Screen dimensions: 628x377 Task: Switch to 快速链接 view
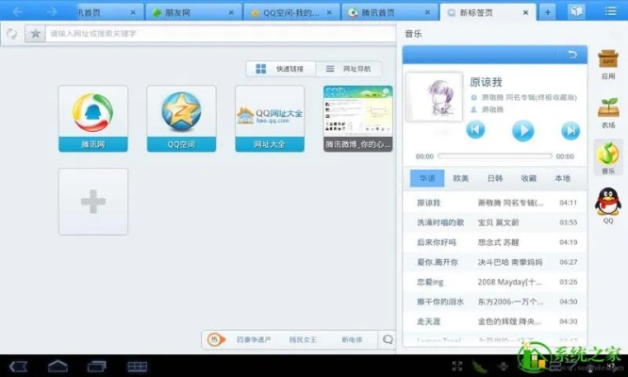[281, 69]
